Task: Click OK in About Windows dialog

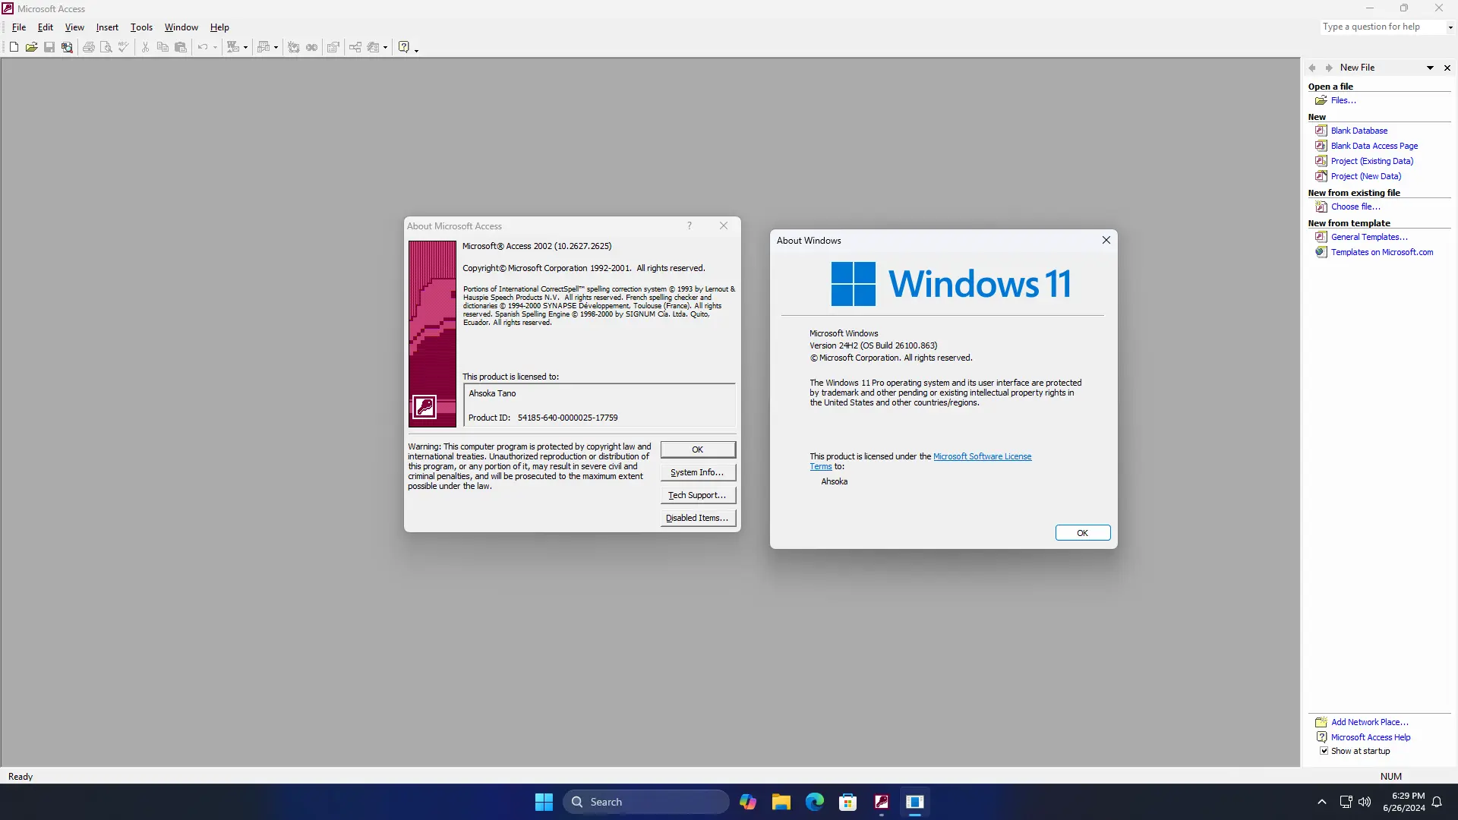Action: point(1083,533)
